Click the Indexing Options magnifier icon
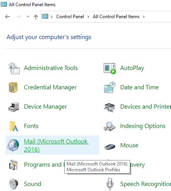Screen dimensions: 171x191 tap(109, 126)
